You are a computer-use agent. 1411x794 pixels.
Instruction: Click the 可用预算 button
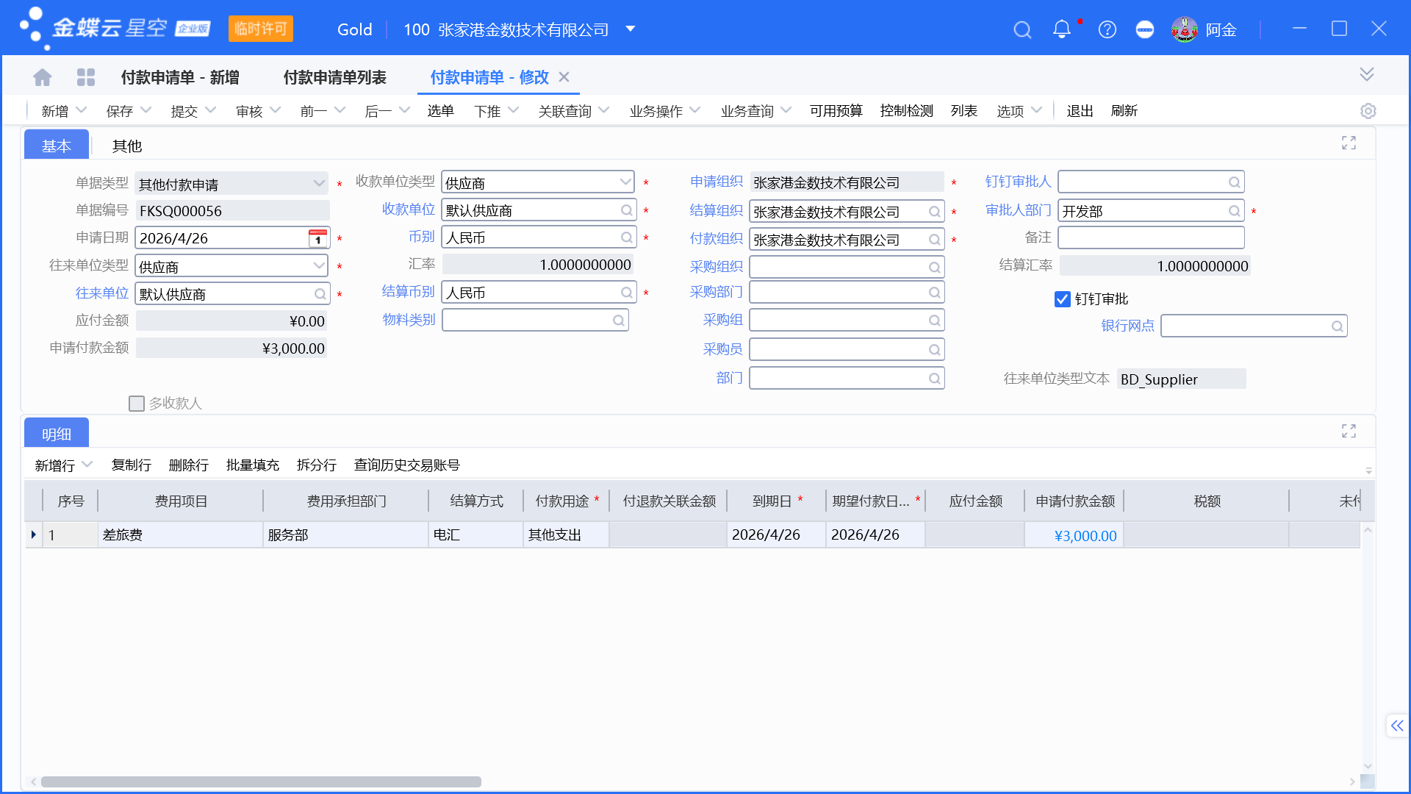[x=836, y=111]
